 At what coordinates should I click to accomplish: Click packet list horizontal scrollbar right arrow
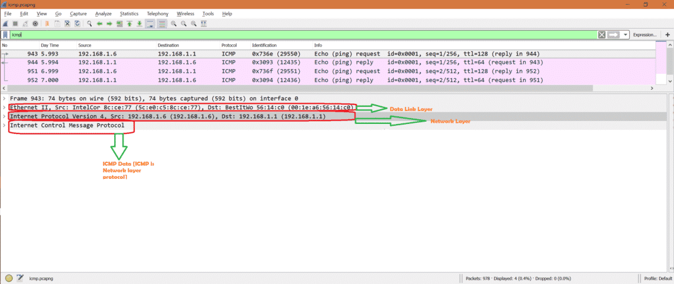coord(652,88)
